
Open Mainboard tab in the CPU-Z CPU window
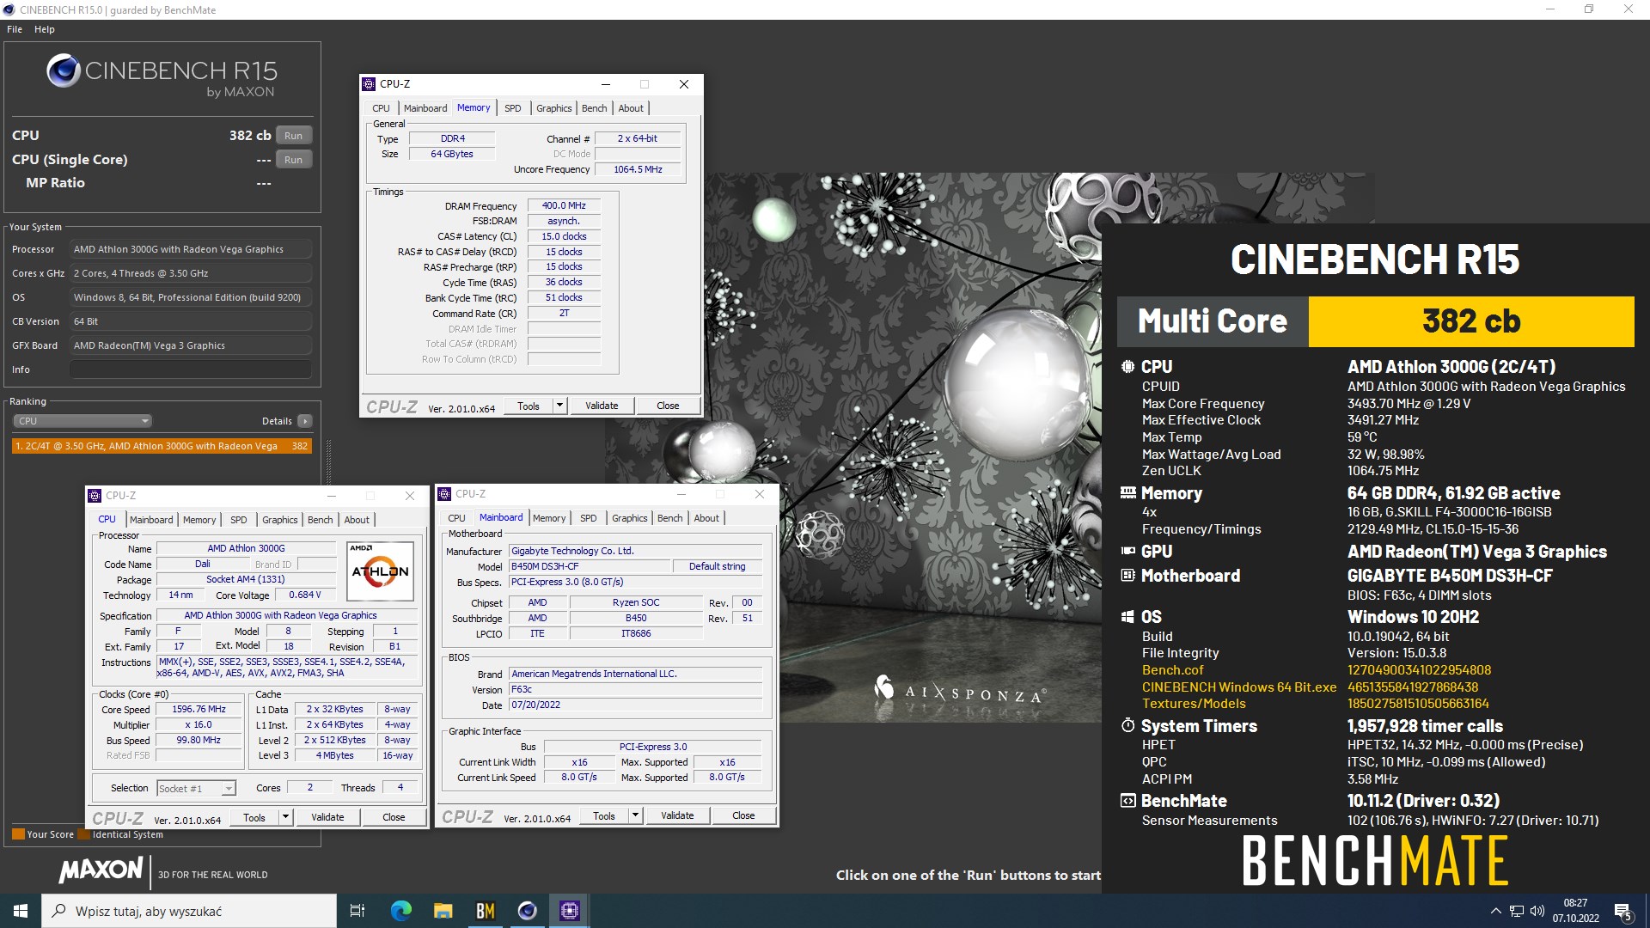(151, 520)
